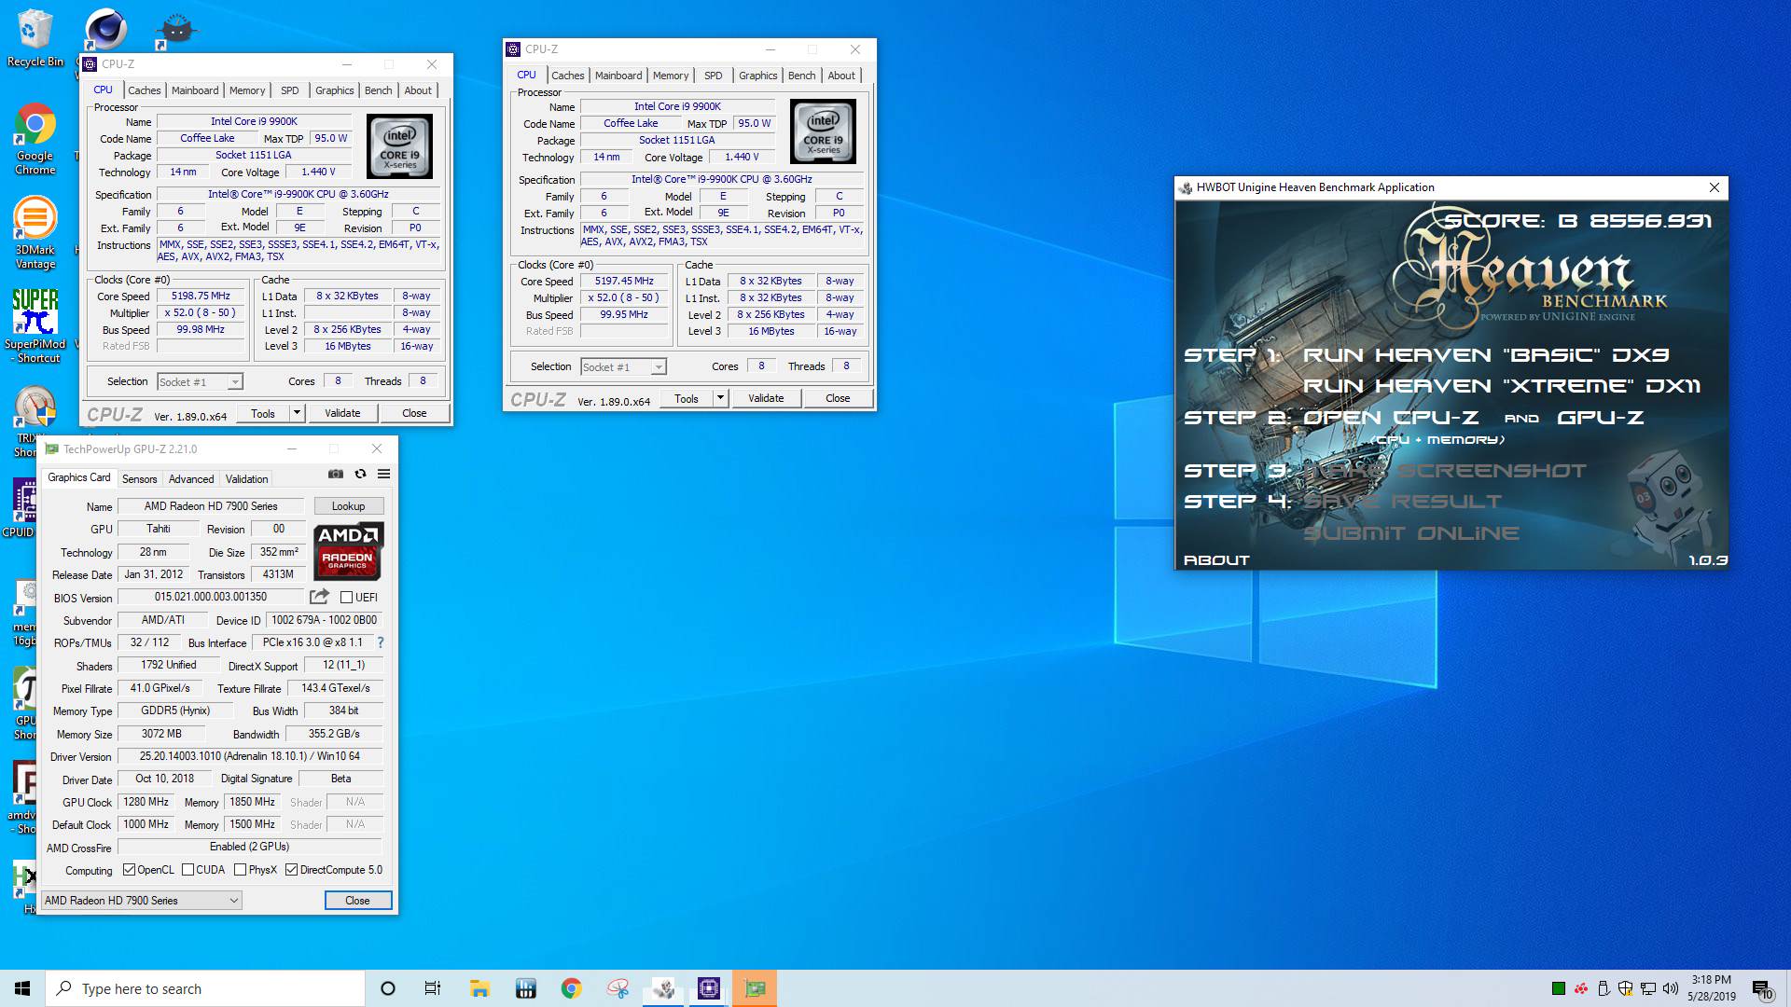The width and height of the screenshot is (1791, 1007).
Task: Open GPU-Z hamburger menu icon
Action: [383, 475]
